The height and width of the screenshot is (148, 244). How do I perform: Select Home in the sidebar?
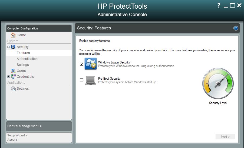21,35
